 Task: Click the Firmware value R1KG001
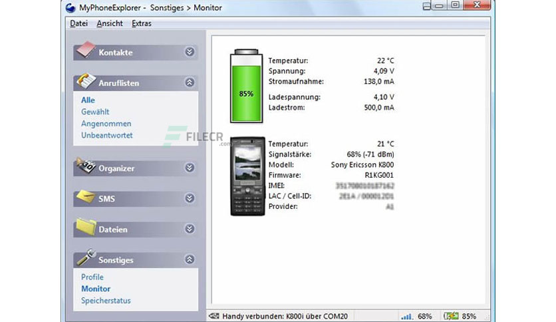coord(379,175)
